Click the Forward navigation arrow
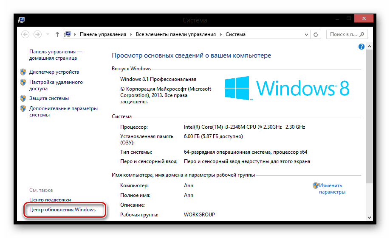This screenshot has height=238, width=390. coord(37,34)
